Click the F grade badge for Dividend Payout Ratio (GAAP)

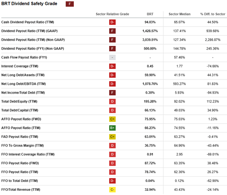[112, 31]
